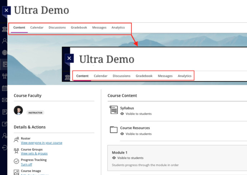Image resolution: width=247 pixels, height=175 pixels.
Task: Select the Content tab in the main course header
Action: click(x=19, y=28)
